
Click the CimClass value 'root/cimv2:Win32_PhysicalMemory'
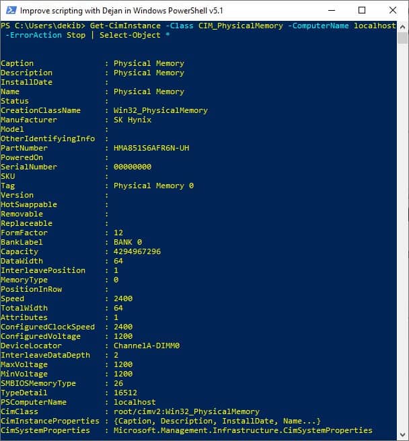[186, 411]
